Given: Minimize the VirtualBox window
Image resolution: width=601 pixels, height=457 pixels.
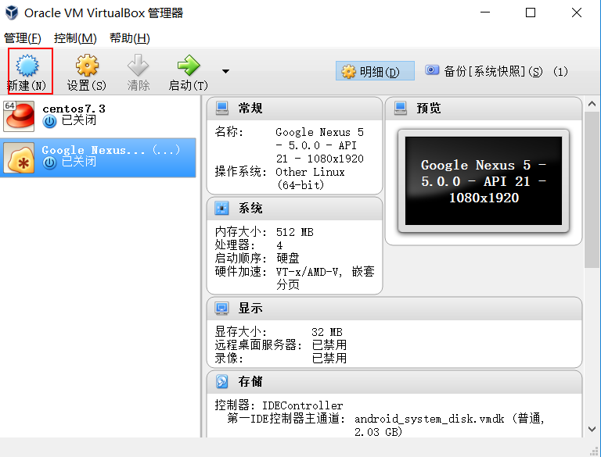Looking at the screenshot, I should pyautogui.click(x=485, y=12).
